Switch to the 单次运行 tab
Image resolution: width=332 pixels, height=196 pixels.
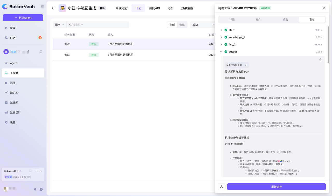122,8
